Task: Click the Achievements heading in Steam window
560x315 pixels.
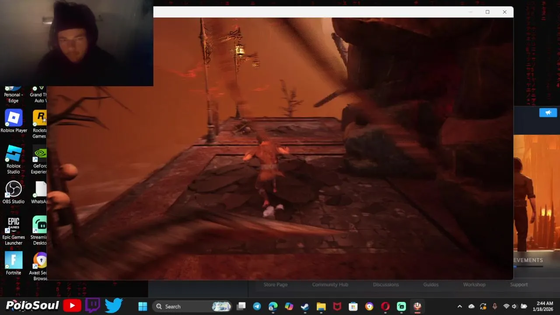Action: point(528,260)
